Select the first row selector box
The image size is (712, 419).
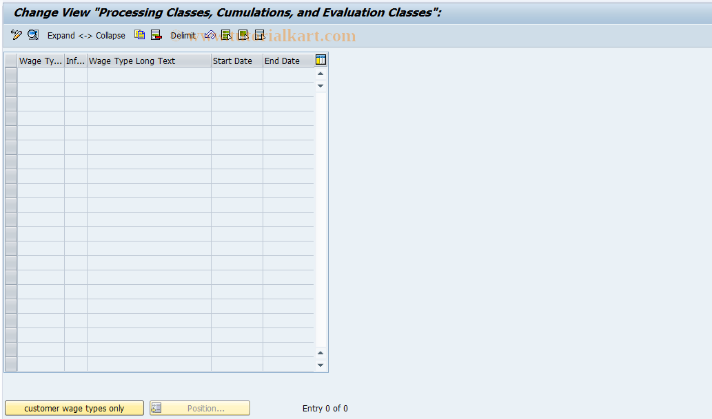[11, 75]
